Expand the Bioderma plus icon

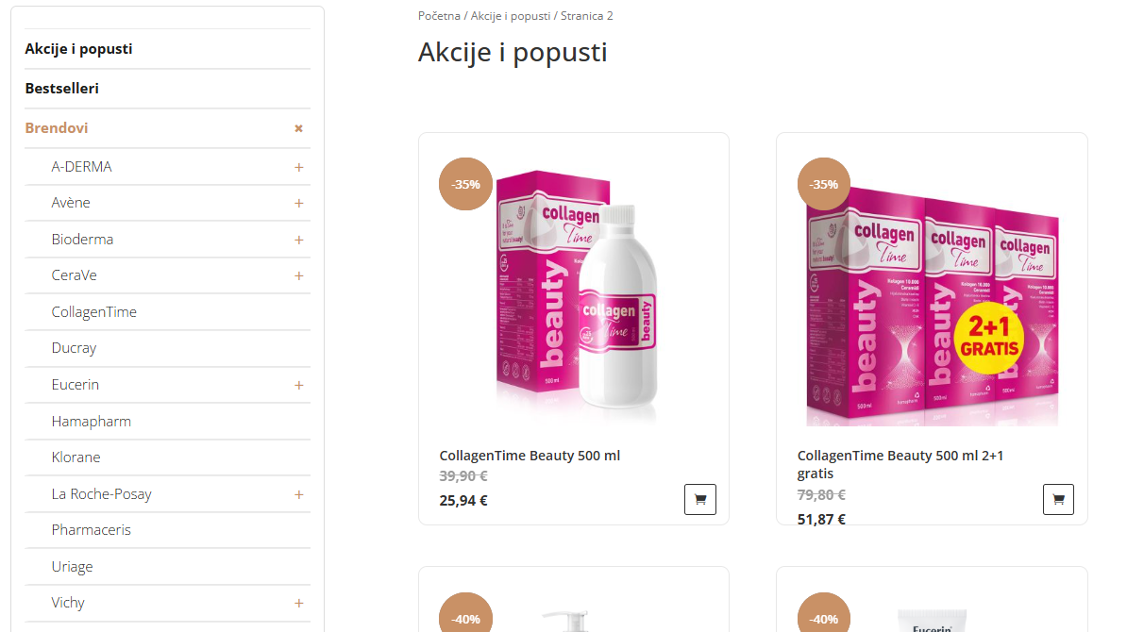click(x=299, y=240)
